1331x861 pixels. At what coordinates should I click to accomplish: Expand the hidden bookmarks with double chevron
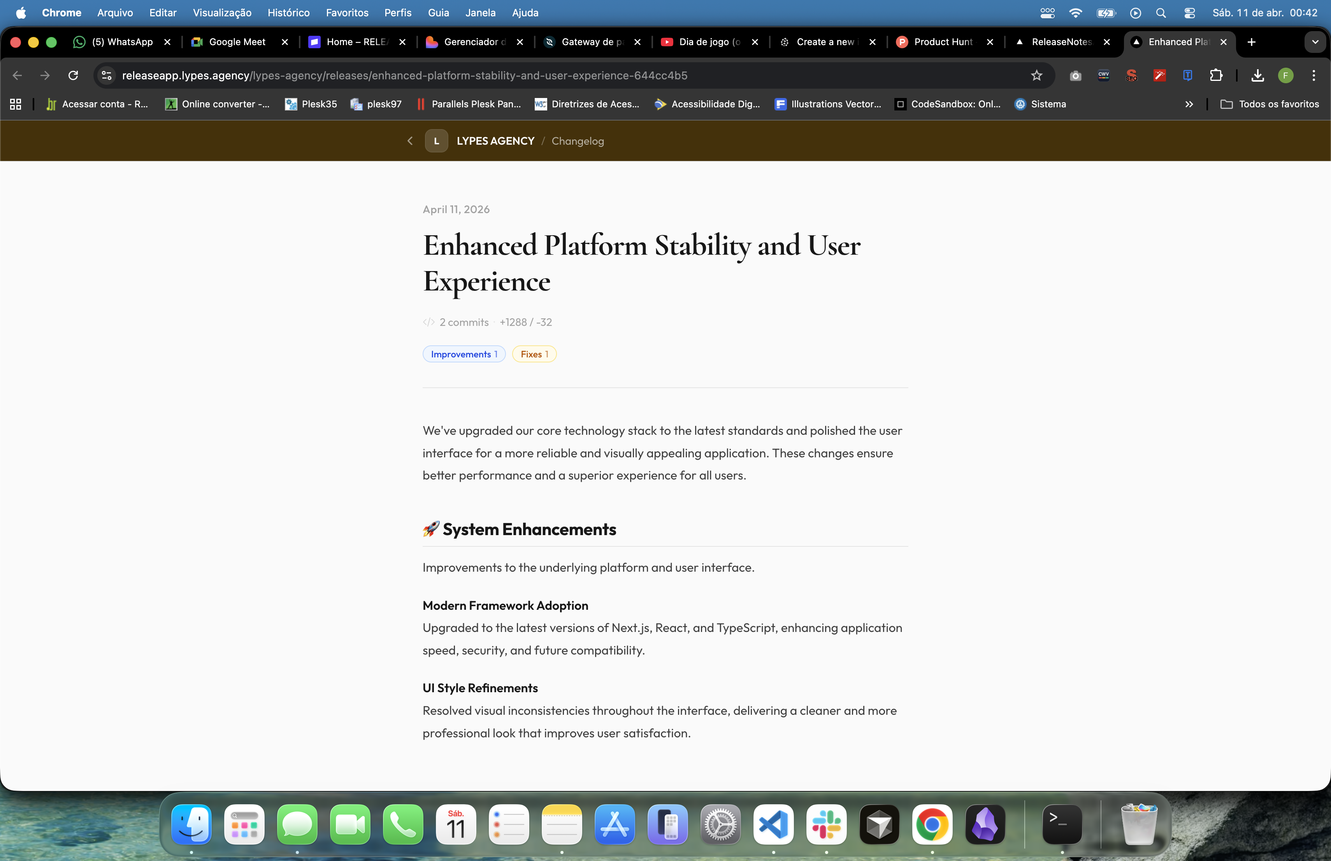click(1190, 104)
